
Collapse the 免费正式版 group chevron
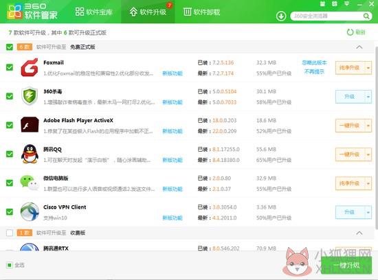tap(359, 47)
